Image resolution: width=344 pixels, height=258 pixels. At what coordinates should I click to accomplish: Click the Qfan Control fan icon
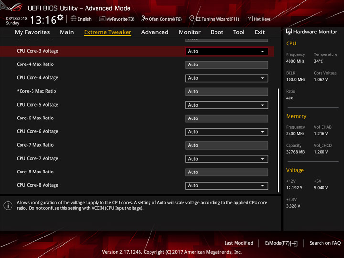click(x=144, y=19)
